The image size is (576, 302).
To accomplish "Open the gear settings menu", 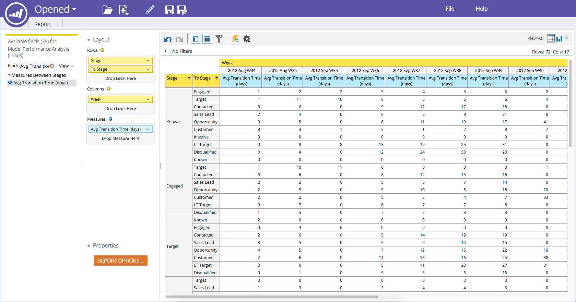I will [247, 39].
